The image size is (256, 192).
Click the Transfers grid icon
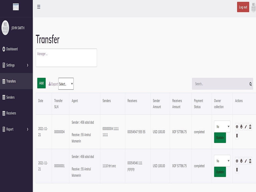click(4, 81)
